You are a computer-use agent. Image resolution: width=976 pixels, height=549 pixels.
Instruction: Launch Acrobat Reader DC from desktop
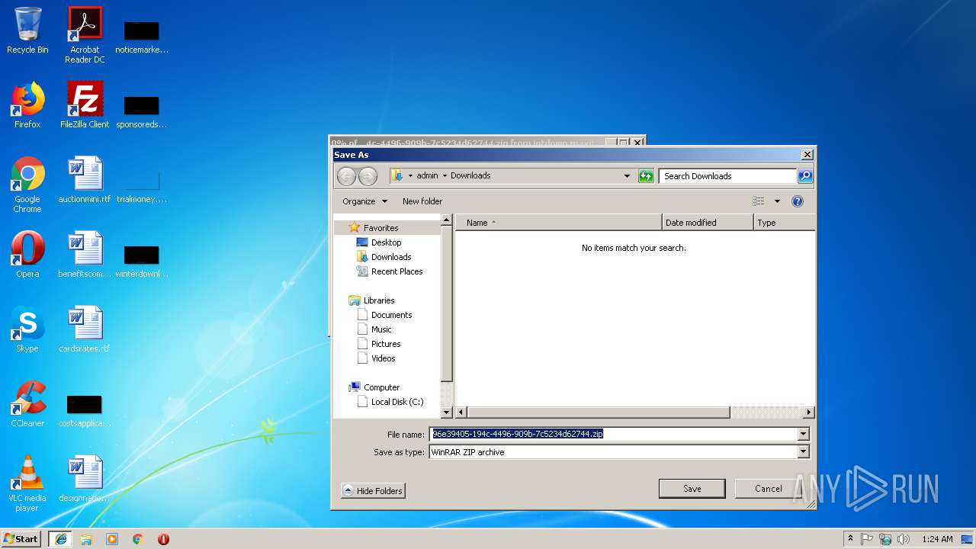pyautogui.click(x=85, y=35)
